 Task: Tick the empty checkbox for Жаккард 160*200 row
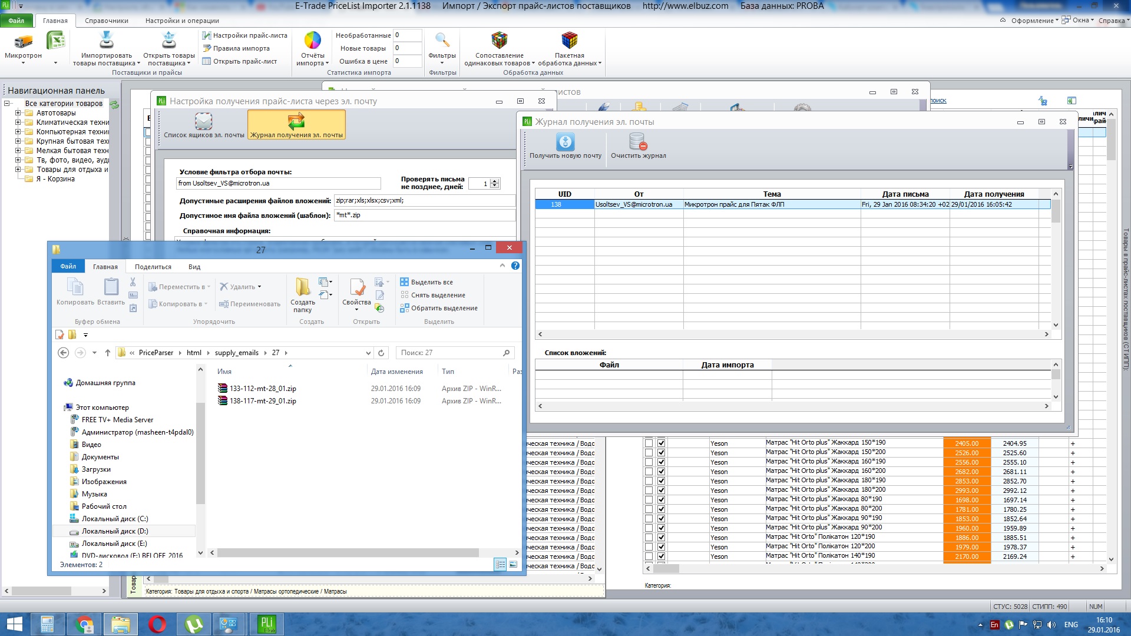click(649, 472)
